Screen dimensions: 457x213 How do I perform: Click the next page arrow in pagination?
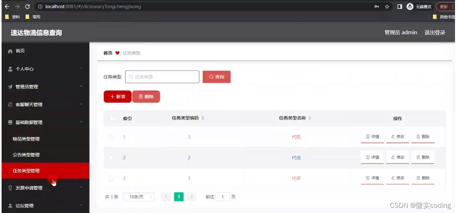[192, 197]
